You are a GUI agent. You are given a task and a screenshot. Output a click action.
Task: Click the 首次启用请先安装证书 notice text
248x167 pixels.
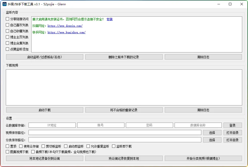pyautogui.click(x=68, y=19)
